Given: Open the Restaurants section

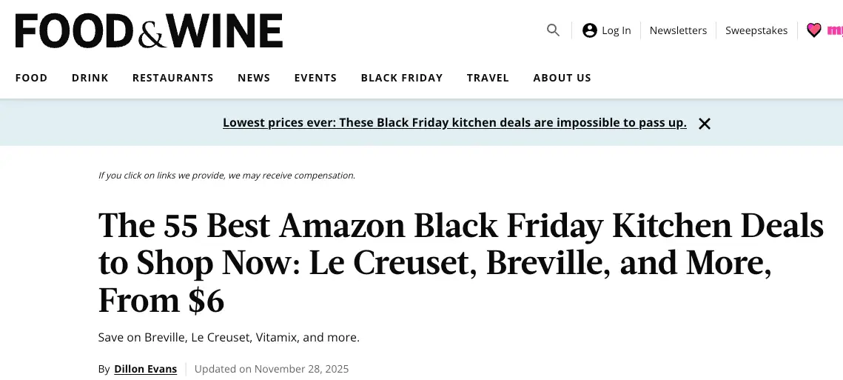Looking at the screenshot, I should pyautogui.click(x=172, y=78).
